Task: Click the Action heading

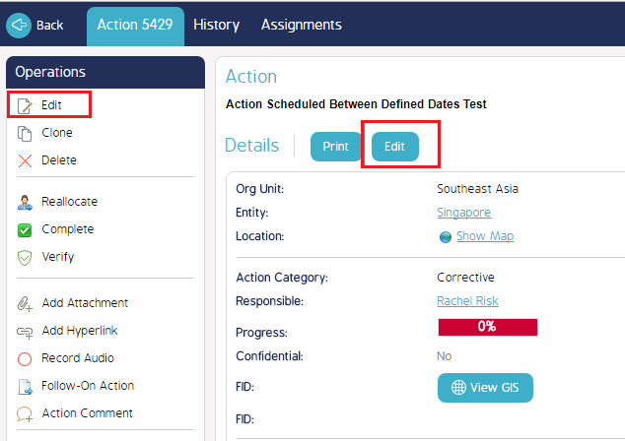Action: (x=251, y=77)
